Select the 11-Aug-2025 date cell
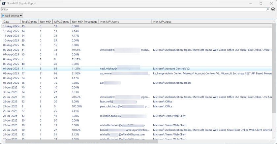277x144 pixels. pyautogui.click(x=11, y=36)
